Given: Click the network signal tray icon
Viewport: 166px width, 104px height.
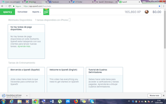Looking at the screenshot, I should pyautogui.click(x=152, y=102).
